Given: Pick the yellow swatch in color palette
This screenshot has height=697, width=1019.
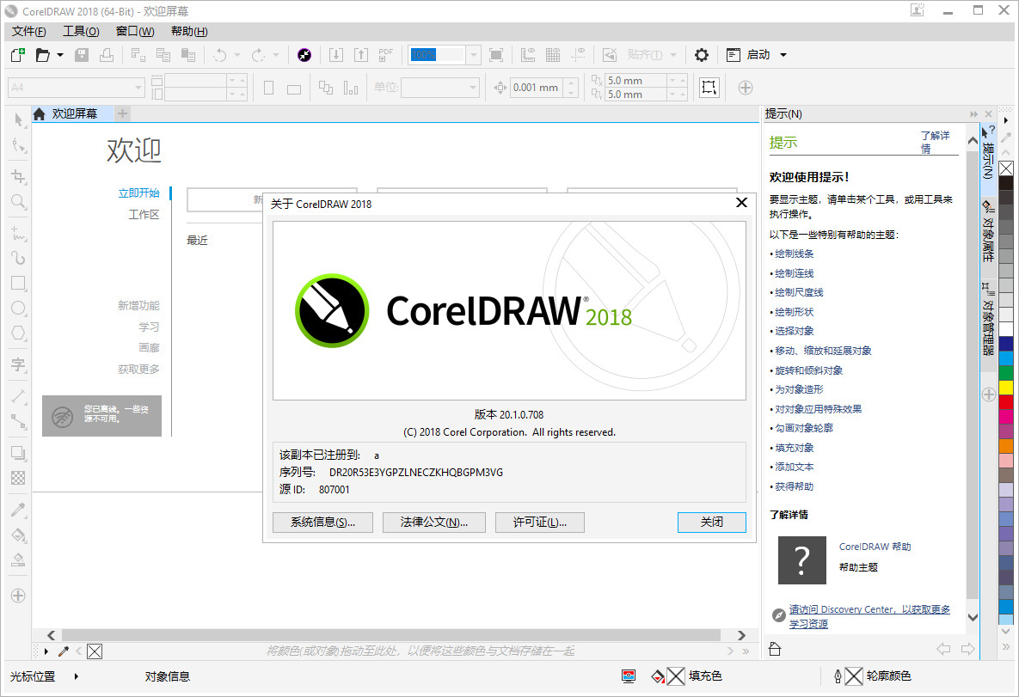Looking at the screenshot, I should click(1005, 387).
